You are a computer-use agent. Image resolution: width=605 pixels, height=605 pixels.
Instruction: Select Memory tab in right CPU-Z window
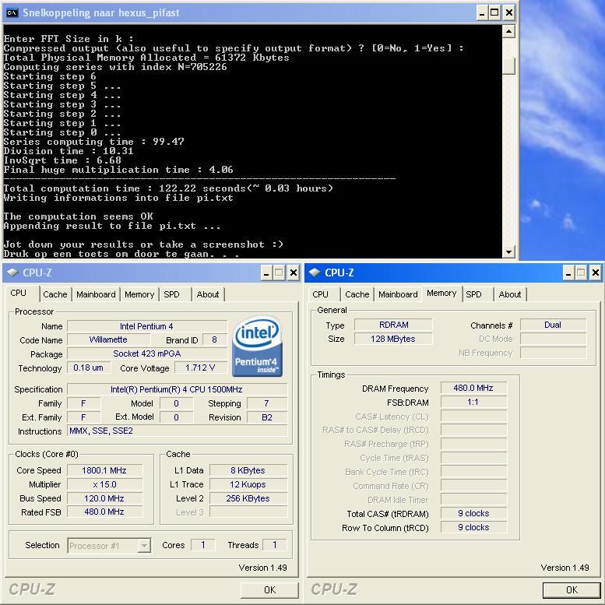pyautogui.click(x=441, y=293)
